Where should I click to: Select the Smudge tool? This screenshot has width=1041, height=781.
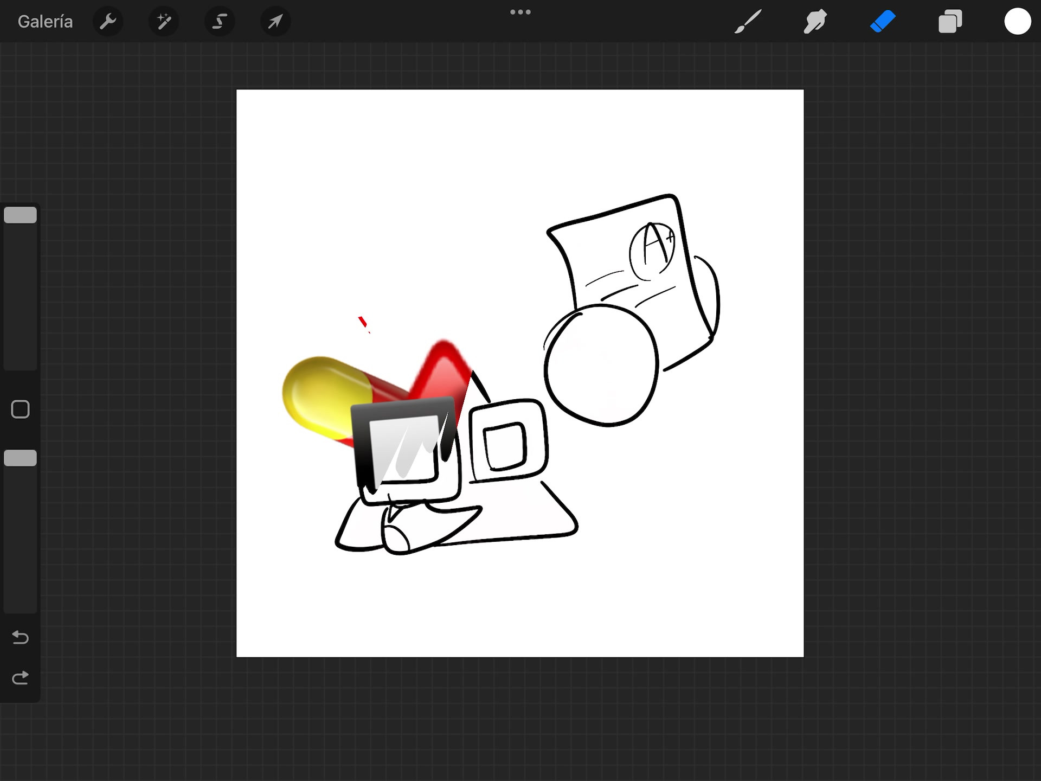tap(815, 22)
